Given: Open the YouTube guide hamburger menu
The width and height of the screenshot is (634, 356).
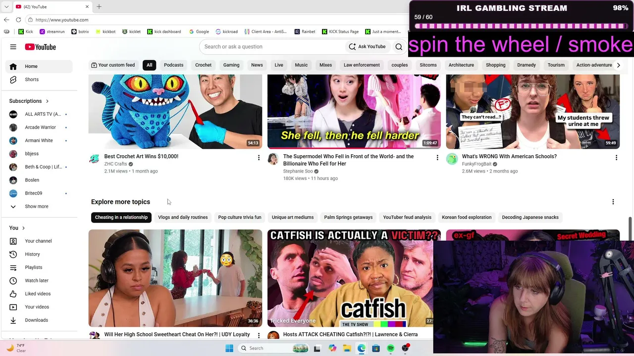Looking at the screenshot, I should [x=13, y=47].
